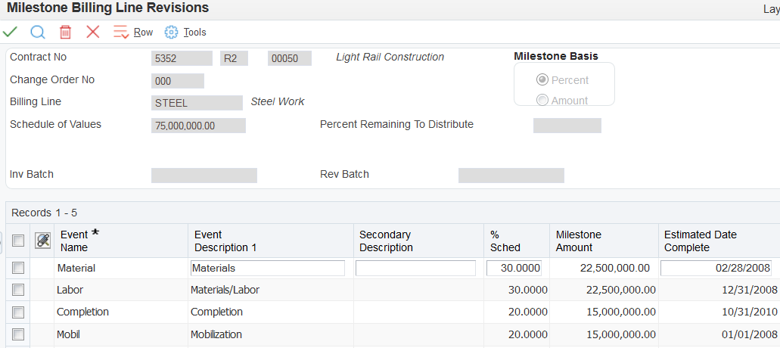The height and width of the screenshot is (348, 780).
Task: Click the green OK checkmark icon
Action: point(11,32)
